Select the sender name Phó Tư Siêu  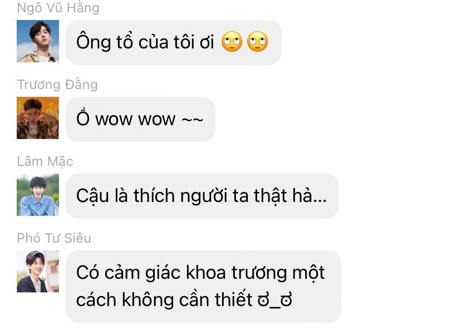click(x=54, y=238)
